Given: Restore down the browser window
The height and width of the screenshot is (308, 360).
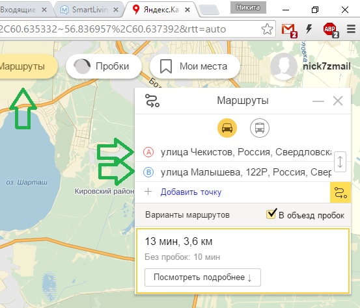Looking at the screenshot, I should pos(315,10).
